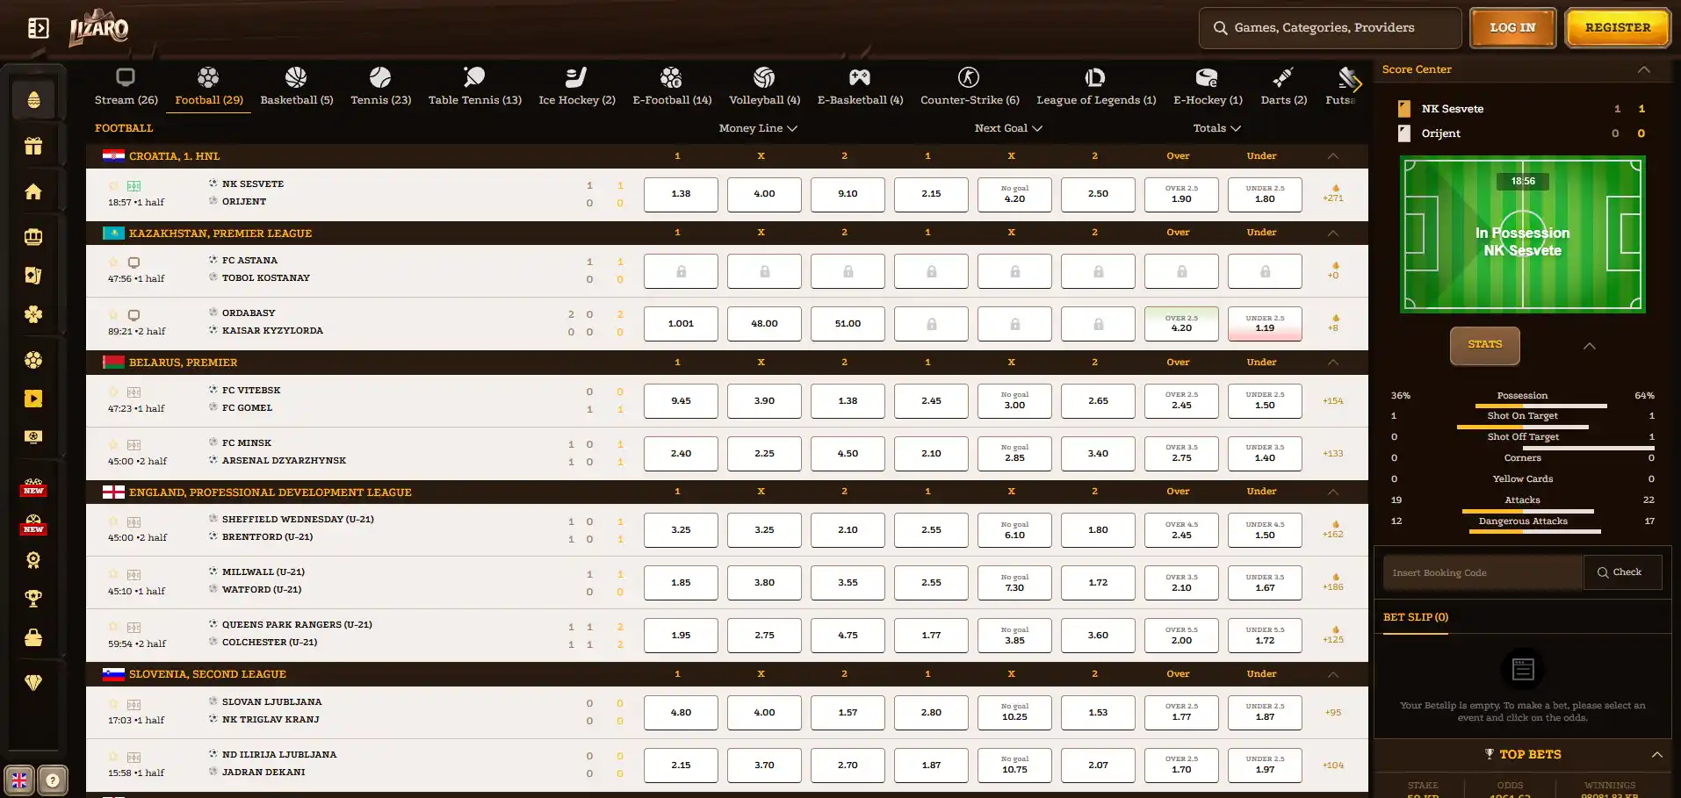The height and width of the screenshot is (798, 1681).
Task: Click the live pitch tracker for NK Sesvete
Action: [1523, 234]
